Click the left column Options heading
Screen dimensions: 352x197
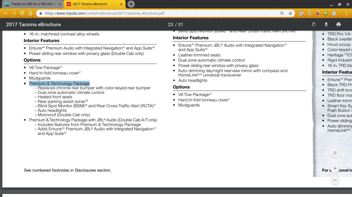pyautogui.click(x=32, y=60)
